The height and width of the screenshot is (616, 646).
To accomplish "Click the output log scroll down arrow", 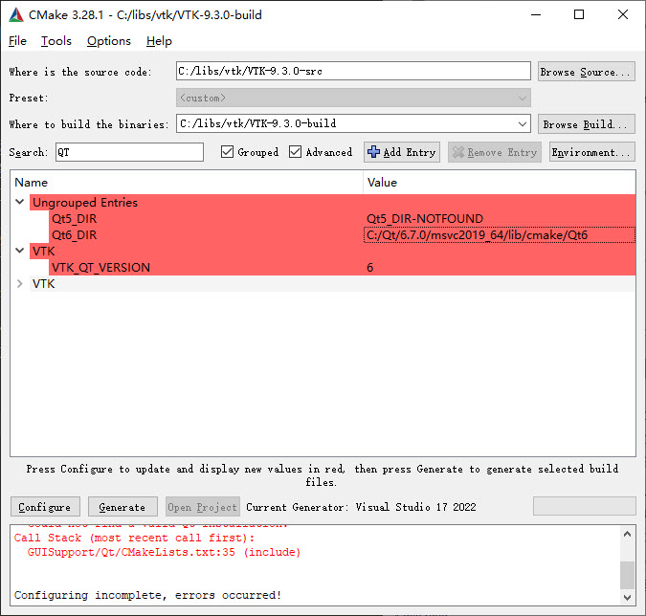I will click(627, 598).
